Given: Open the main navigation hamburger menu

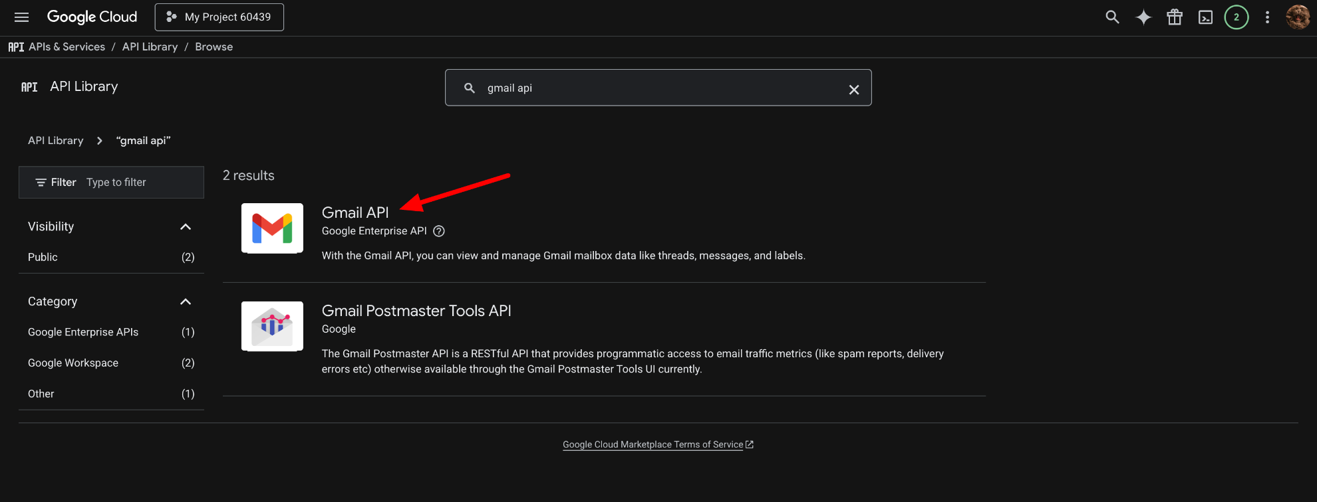Looking at the screenshot, I should click(21, 17).
